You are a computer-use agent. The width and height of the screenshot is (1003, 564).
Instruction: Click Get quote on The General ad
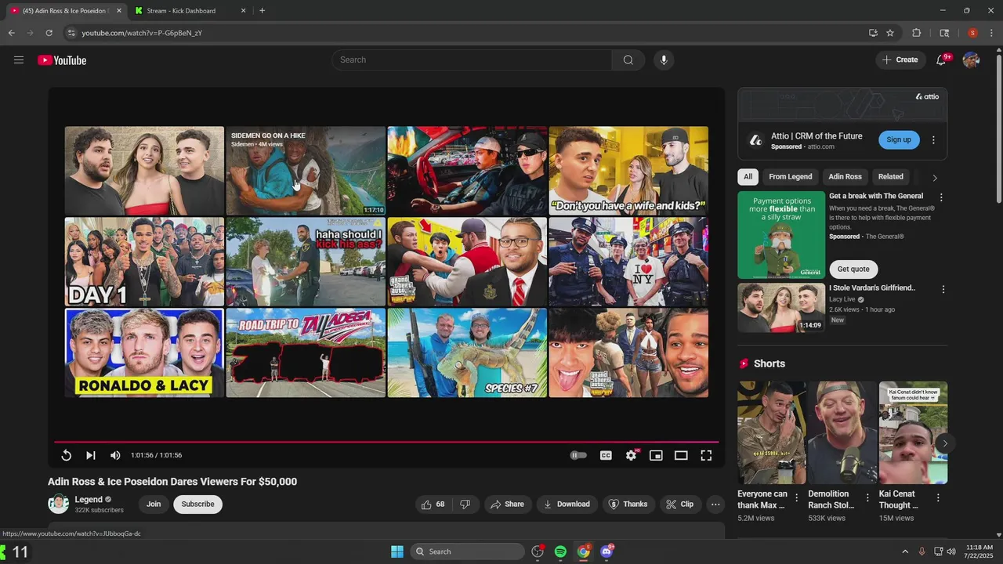(x=853, y=269)
